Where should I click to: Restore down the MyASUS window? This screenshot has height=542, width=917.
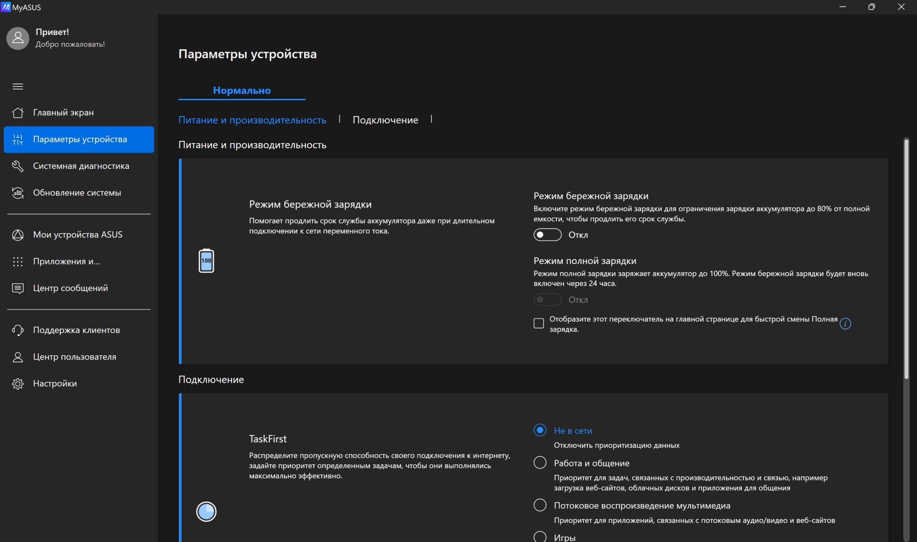(x=872, y=7)
